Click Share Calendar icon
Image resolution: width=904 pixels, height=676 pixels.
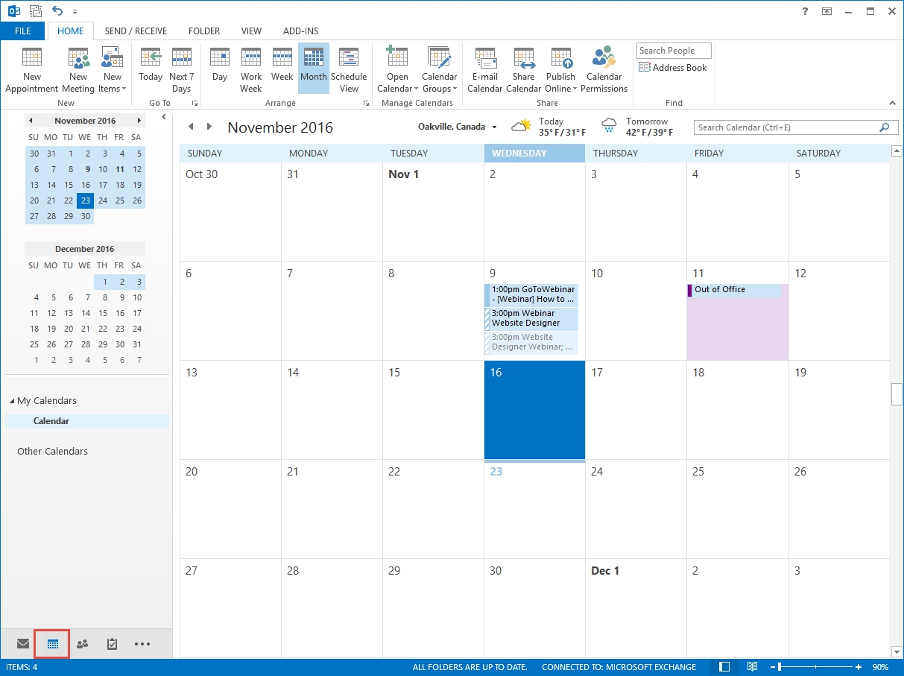pyautogui.click(x=523, y=69)
